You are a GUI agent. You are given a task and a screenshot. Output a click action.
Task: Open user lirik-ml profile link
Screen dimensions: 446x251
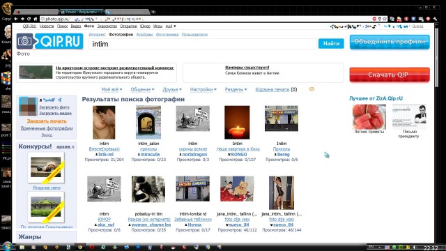(106, 154)
